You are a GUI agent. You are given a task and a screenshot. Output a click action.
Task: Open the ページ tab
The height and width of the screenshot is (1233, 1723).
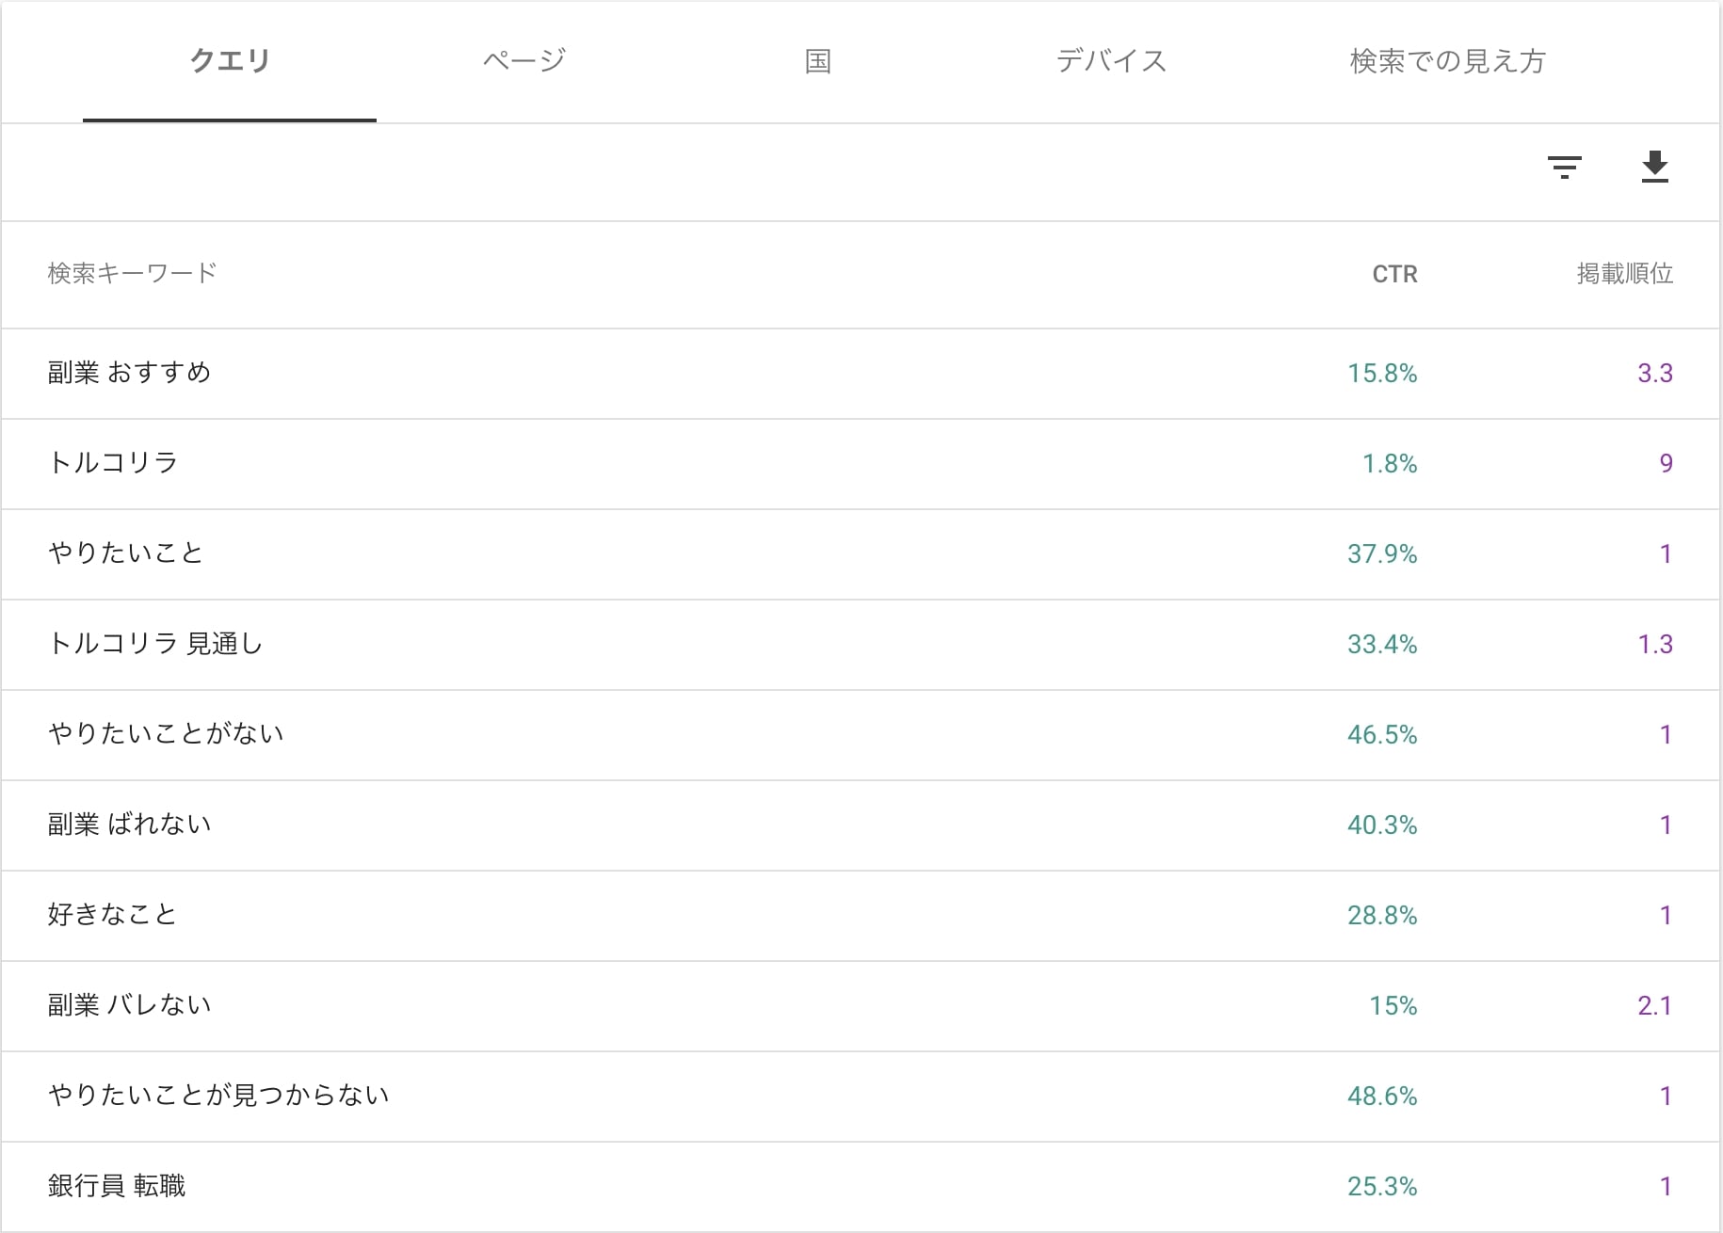(523, 61)
